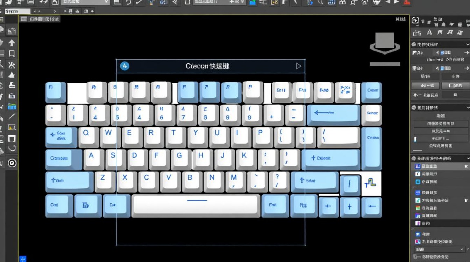Select the upward arrow tool in left toolbar

tap(12, 43)
